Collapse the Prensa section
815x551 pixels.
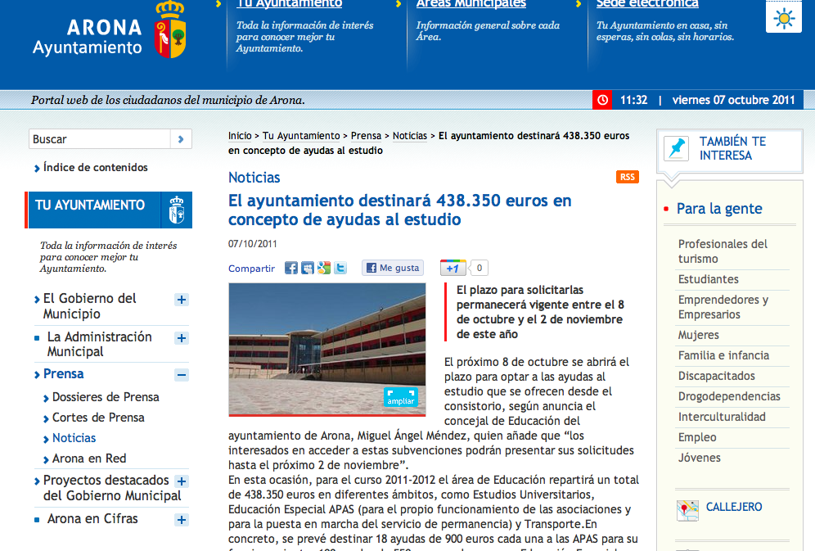[x=182, y=375]
